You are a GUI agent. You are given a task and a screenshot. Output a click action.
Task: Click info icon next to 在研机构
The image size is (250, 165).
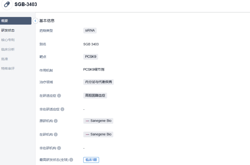coord(56,134)
